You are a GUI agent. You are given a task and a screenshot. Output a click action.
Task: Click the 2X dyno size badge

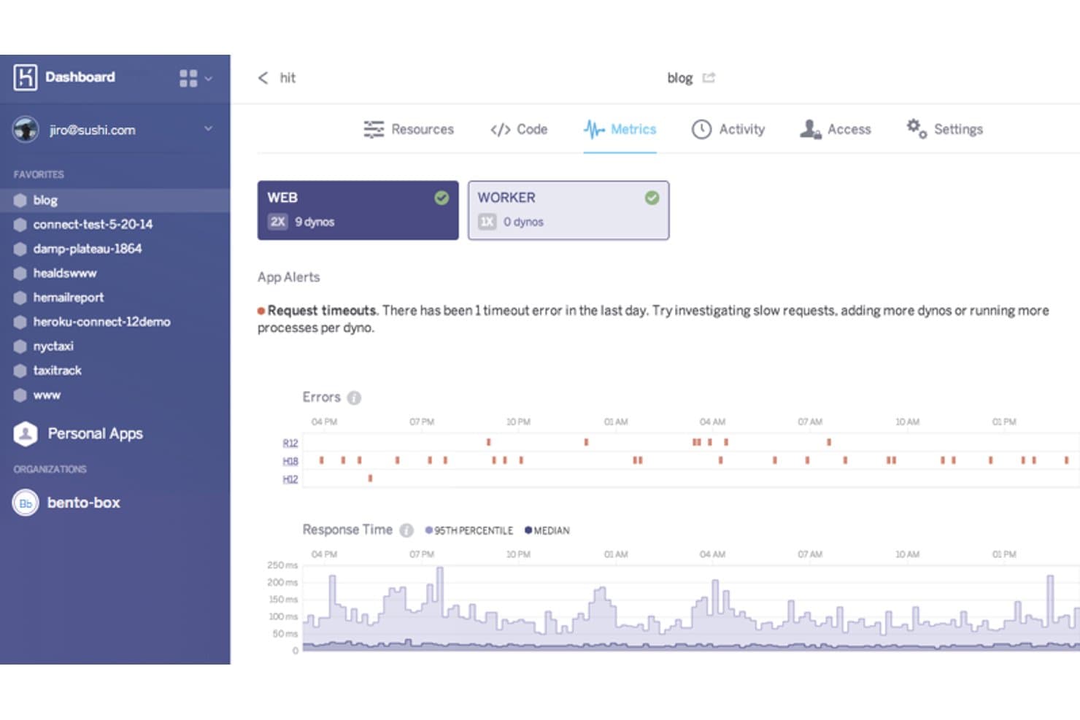click(277, 222)
